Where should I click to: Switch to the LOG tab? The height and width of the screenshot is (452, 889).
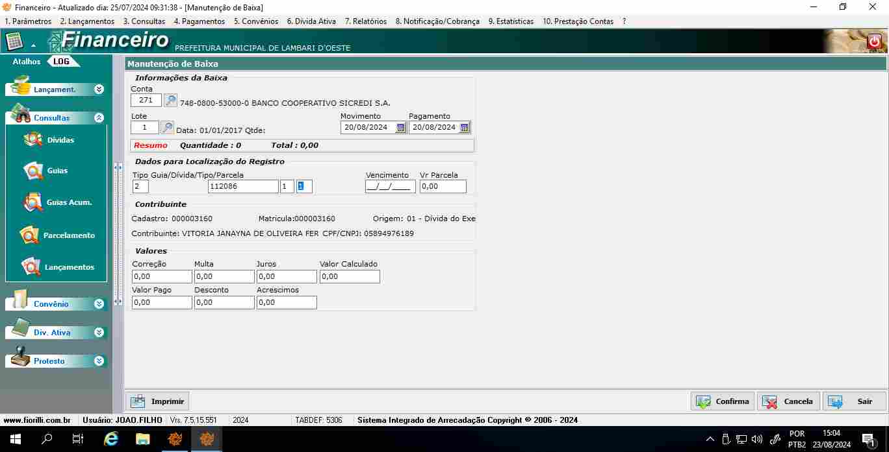point(61,62)
